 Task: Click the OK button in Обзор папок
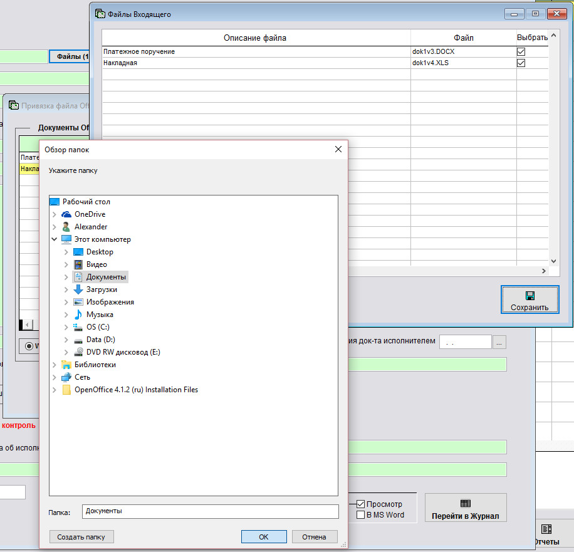tap(264, 536)
